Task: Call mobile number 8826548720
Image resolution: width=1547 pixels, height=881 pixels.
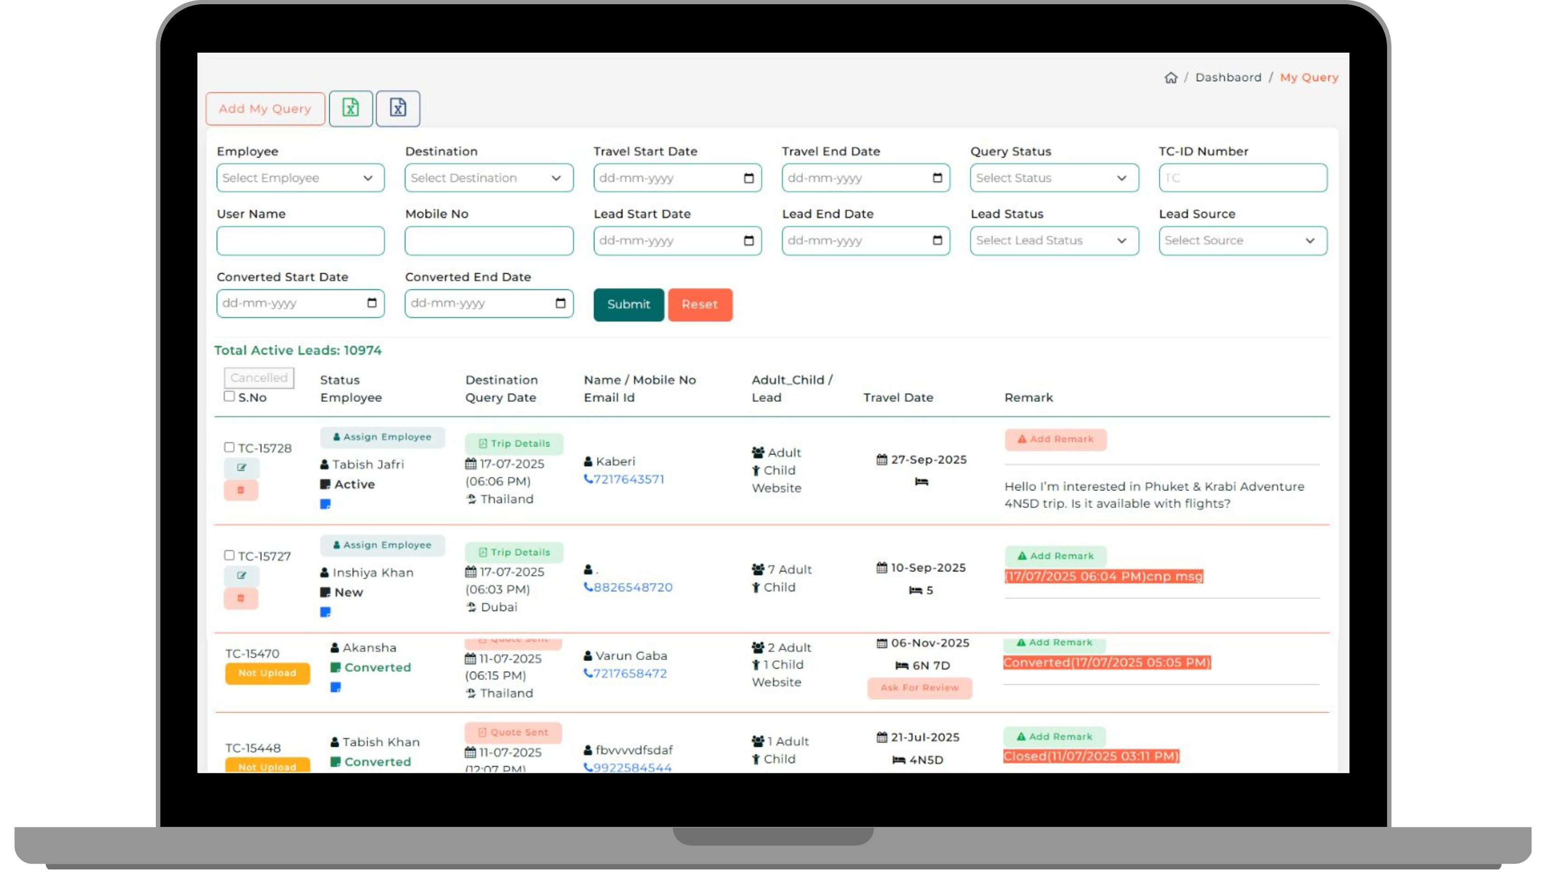Action: point(633,587)
